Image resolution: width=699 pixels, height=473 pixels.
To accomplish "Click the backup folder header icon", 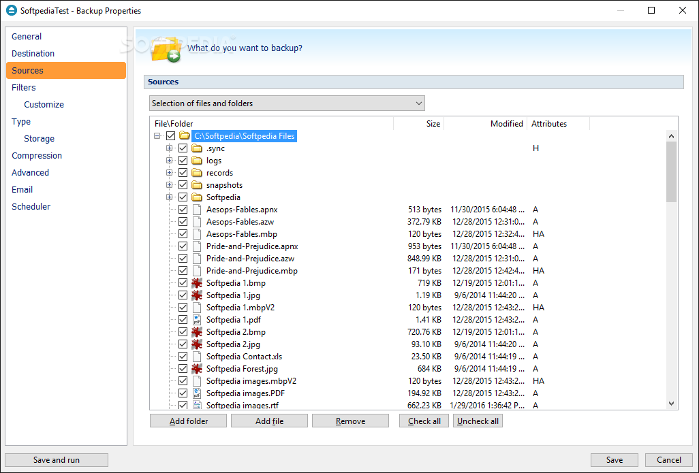I will pyautogui.click(x=166, y=49).
